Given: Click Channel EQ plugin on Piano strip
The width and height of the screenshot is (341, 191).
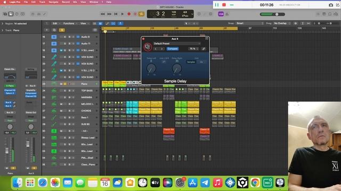Looking at the screenshot, I should pos(10,90).
